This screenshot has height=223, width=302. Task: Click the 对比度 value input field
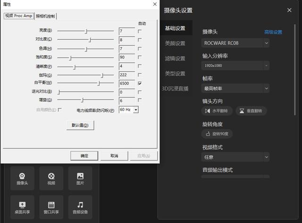(x=126, y=40)
